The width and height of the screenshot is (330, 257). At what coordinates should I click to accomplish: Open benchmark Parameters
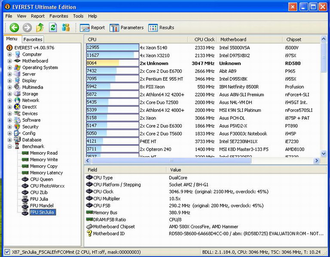[x=126, y=27]
